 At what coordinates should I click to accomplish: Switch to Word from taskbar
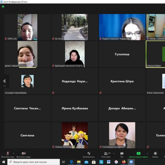click(109, 162)
